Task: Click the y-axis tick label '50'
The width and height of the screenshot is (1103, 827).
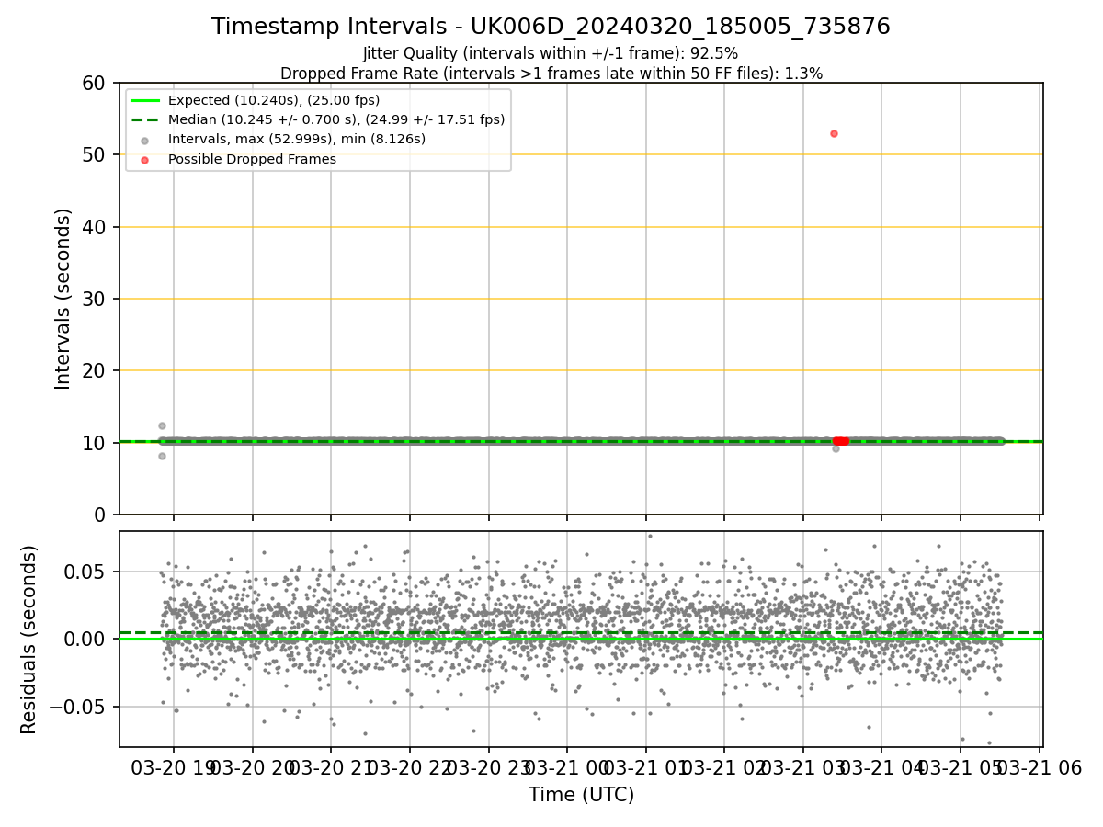Action: click(95, 154)
